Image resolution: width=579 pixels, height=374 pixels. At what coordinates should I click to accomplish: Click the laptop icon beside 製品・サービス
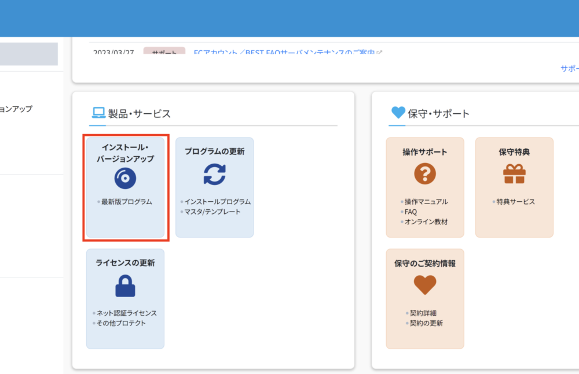click(98, 113)
